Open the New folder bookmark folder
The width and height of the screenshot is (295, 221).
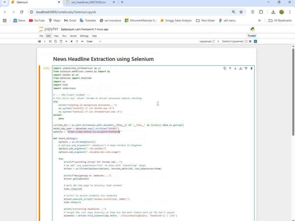click(x=205, y=21)
